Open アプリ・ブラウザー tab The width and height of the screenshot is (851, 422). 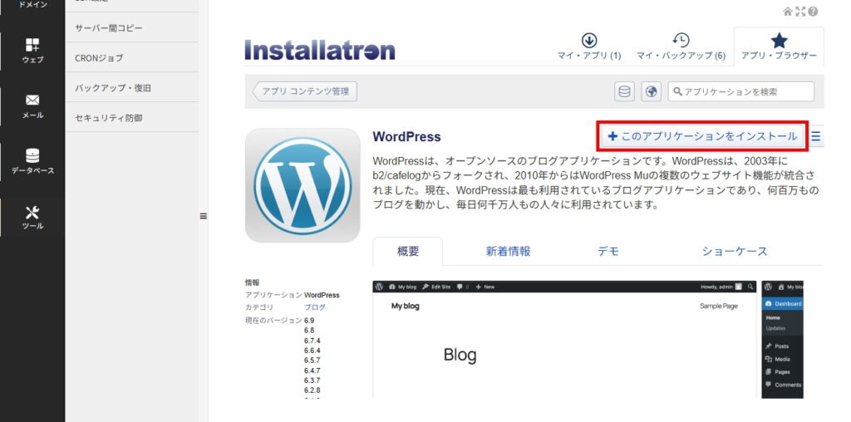pos(779,47)
